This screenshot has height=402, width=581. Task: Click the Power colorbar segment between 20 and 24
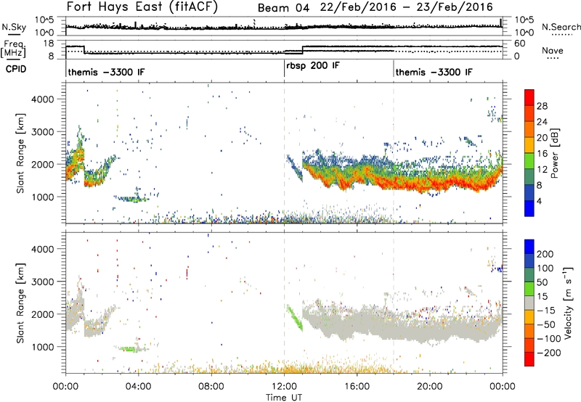tap(529, 129)
